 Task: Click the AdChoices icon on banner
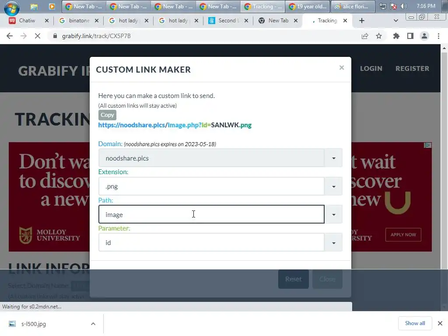pos(427,145)
